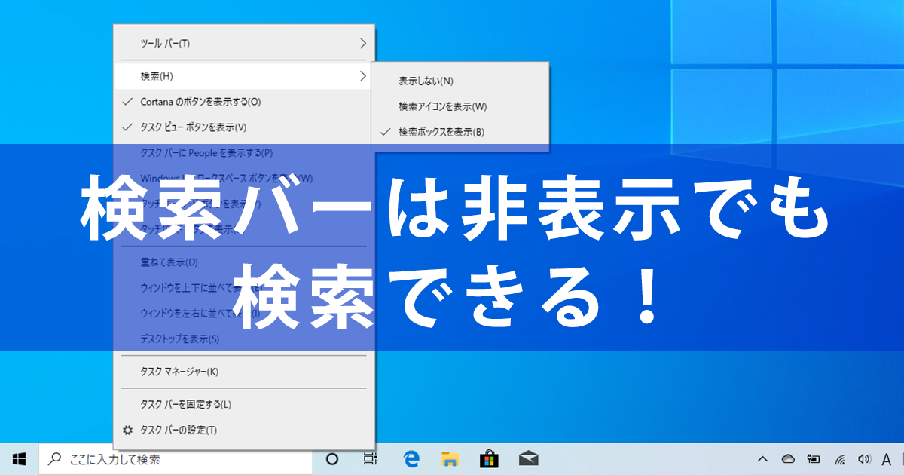904x475 pixels.
Task: Open Task View from the taskbar
Action: click(370, 458)
